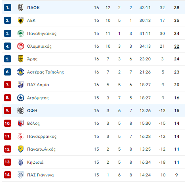The height and width of the screenshot is (182, 185).
Task: Open the ΠΑΣ Λαμία team name
Action: (38, 85)
